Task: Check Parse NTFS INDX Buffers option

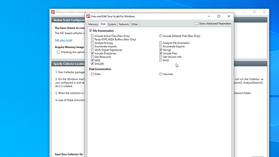Action: click(92, 39)
